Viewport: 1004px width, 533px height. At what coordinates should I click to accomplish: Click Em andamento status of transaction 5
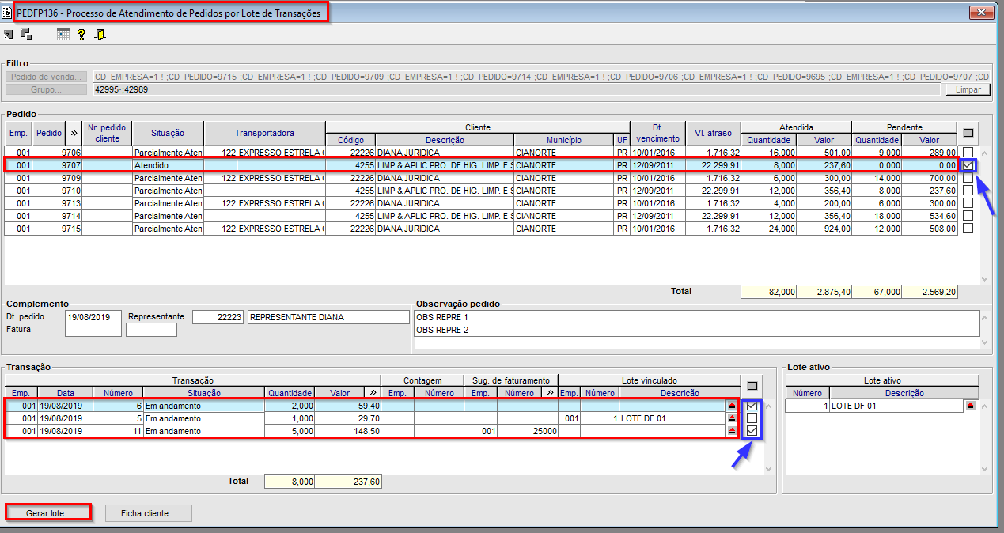pyautogui.click(x=203, y=418)
